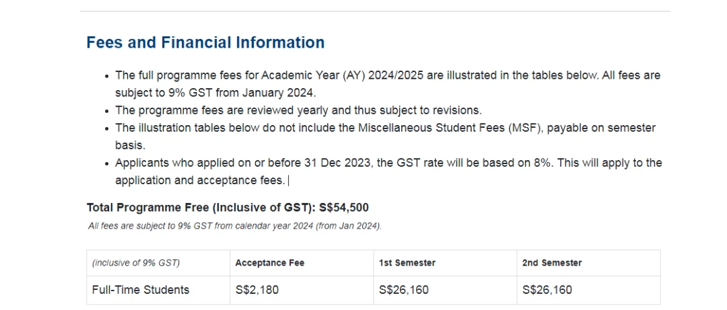Click the 'S$54,500' amount in bold text

(x=344, y=208)
